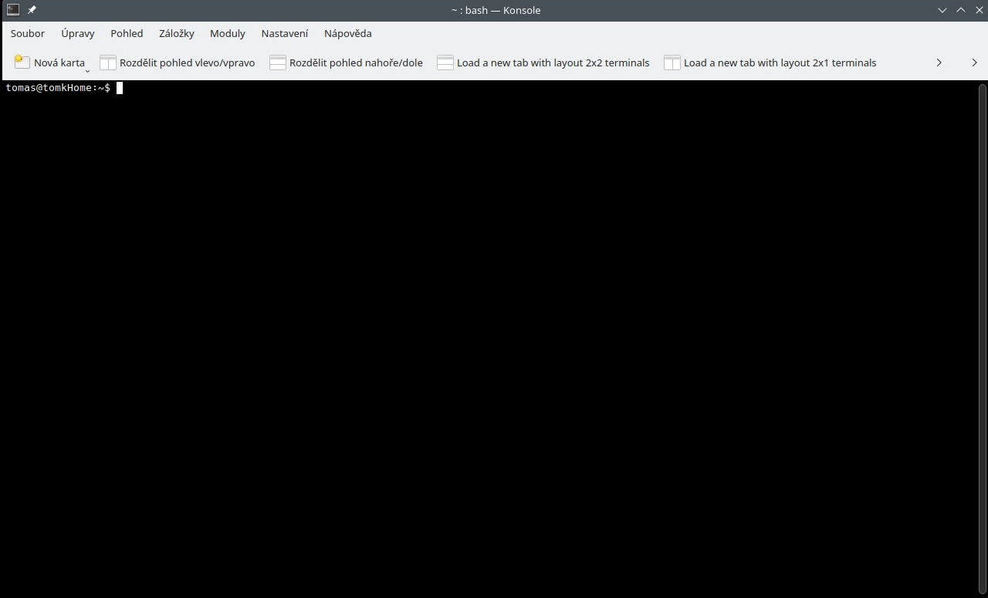This screenshot has width=988, height=598.
Task: Click Rozdělit pohled vlevo/vpravo label
Action: point(187,63)
